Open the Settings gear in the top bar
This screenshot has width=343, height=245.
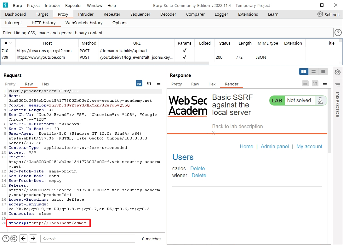point(320,14)
